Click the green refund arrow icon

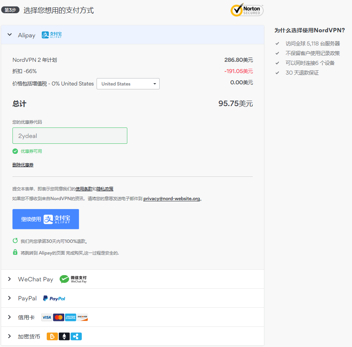tap(15, 241)
